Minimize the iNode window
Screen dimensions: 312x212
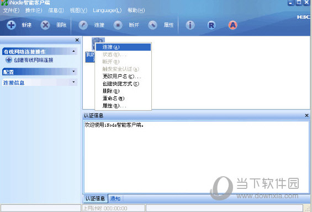(x=291, y=3)
